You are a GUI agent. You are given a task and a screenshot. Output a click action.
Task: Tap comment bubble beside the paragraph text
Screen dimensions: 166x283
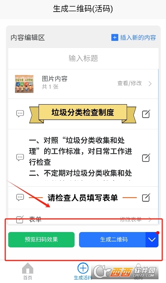tap(20, 157)
